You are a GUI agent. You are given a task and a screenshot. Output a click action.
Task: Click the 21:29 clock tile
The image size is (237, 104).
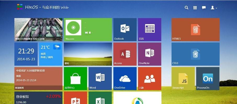point(26,54)
